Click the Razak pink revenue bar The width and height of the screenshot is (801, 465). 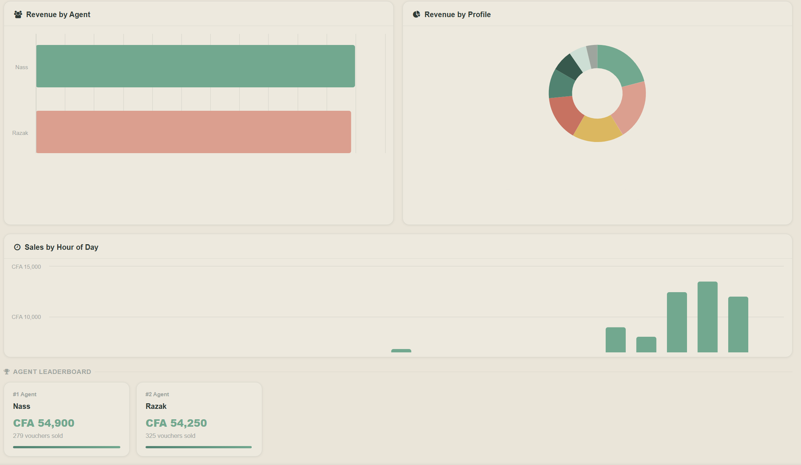[x=194, y=132]
